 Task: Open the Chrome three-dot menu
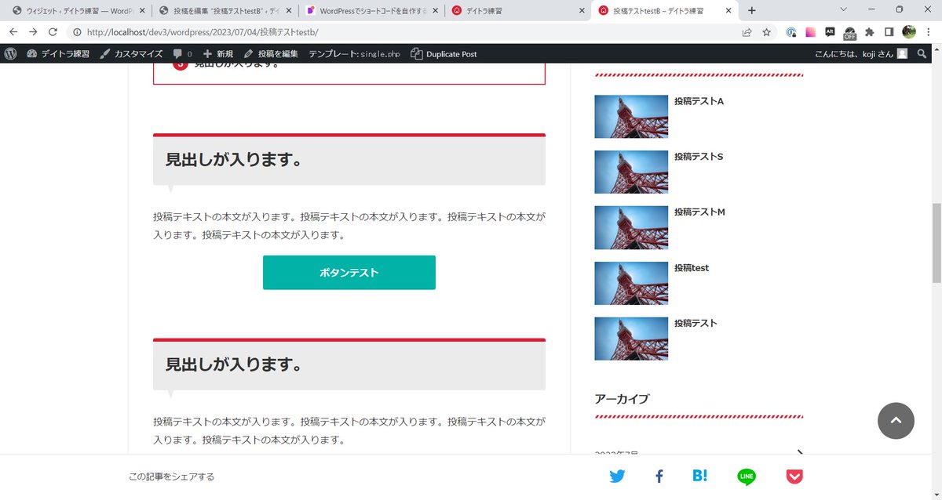point(929,32)
